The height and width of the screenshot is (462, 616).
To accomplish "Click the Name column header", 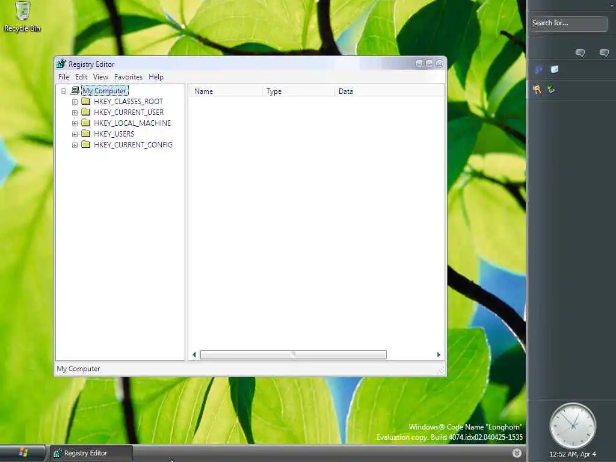I will pyautogui.click(x=226, y=91).
